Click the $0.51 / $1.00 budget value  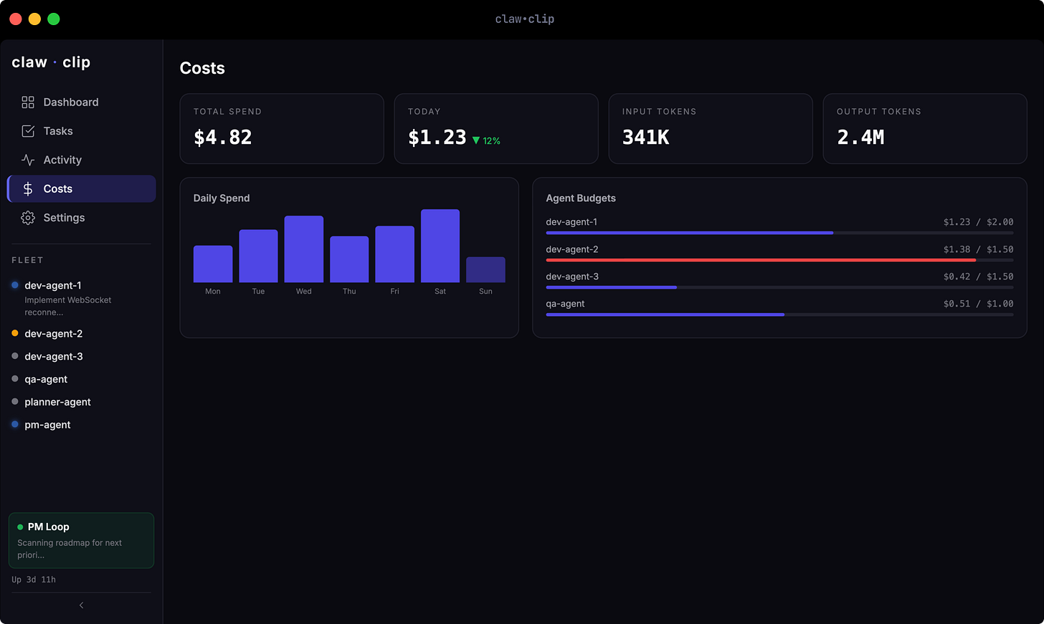978,304
